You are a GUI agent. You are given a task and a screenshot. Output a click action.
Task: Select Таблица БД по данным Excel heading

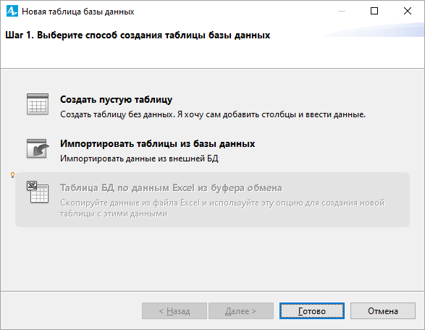171,187
